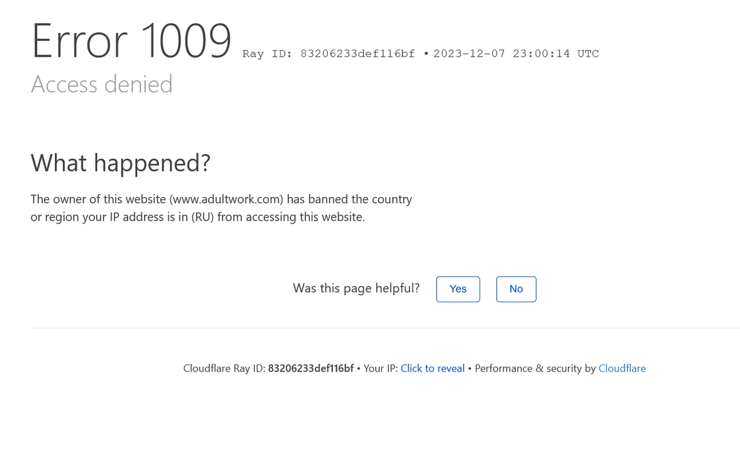
Task: Click the 'from accessing this website' text
Action: 291,217
